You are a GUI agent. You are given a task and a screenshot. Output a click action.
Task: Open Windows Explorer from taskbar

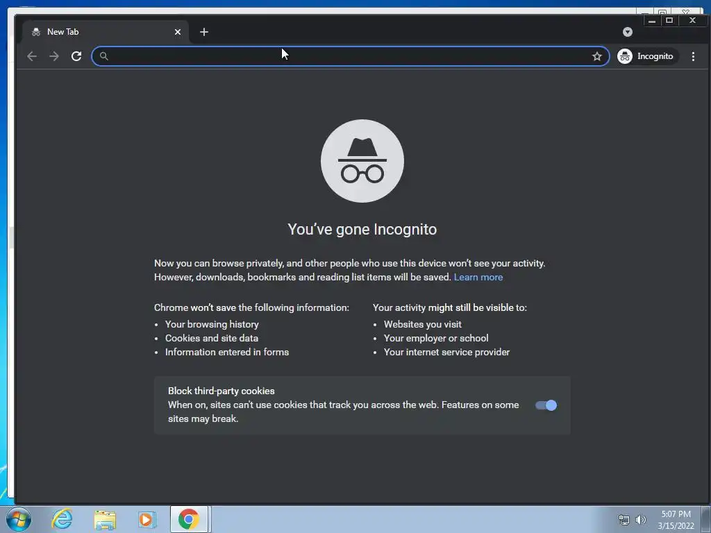pos(105,519)
